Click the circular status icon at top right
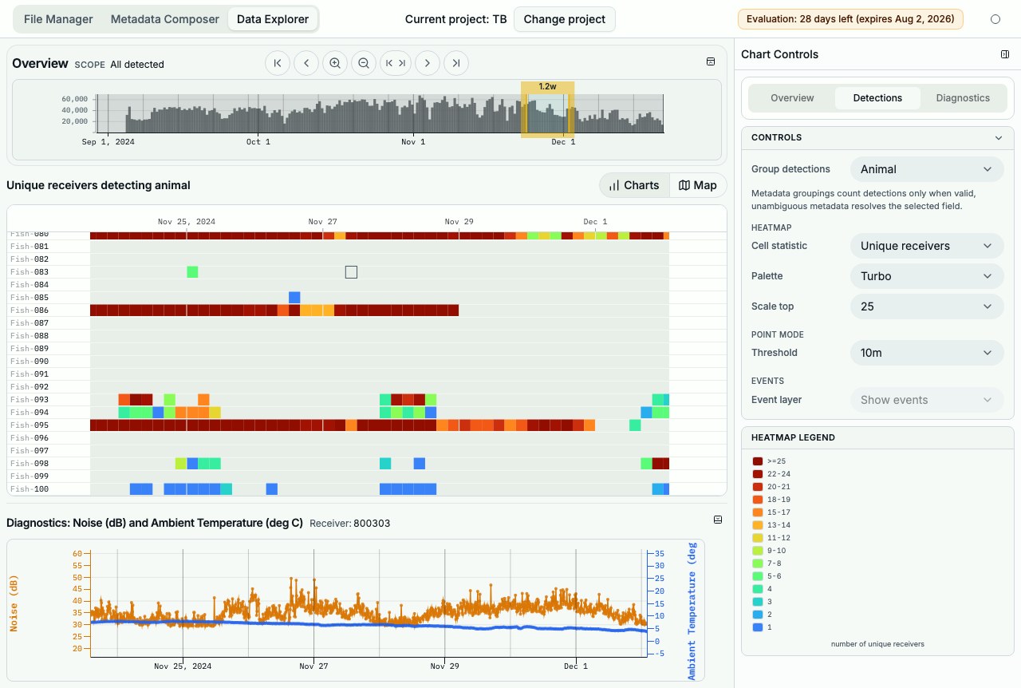Image resolution: width=1021 pixels, height=688 pixels. click(995, 19)
